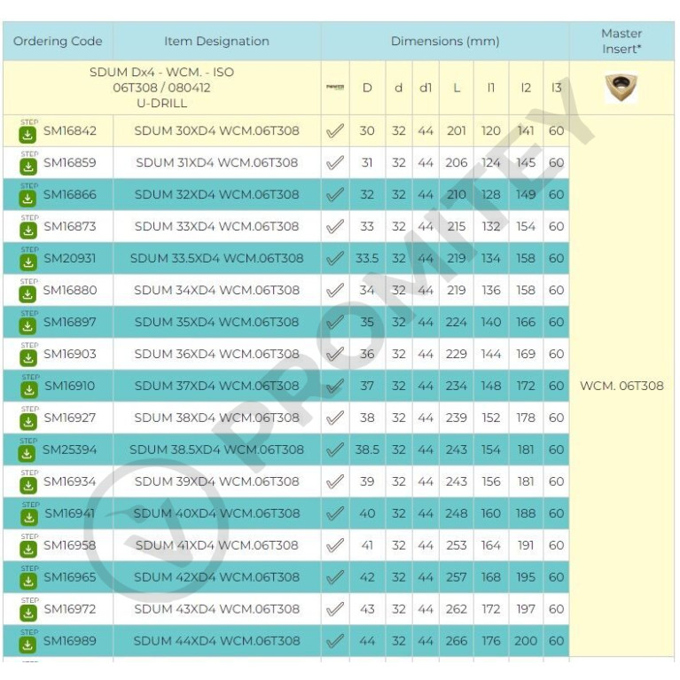Click availability checkmark for SDUM 38.5XD4
Screen dimensions: 680x680
point(335,449)
